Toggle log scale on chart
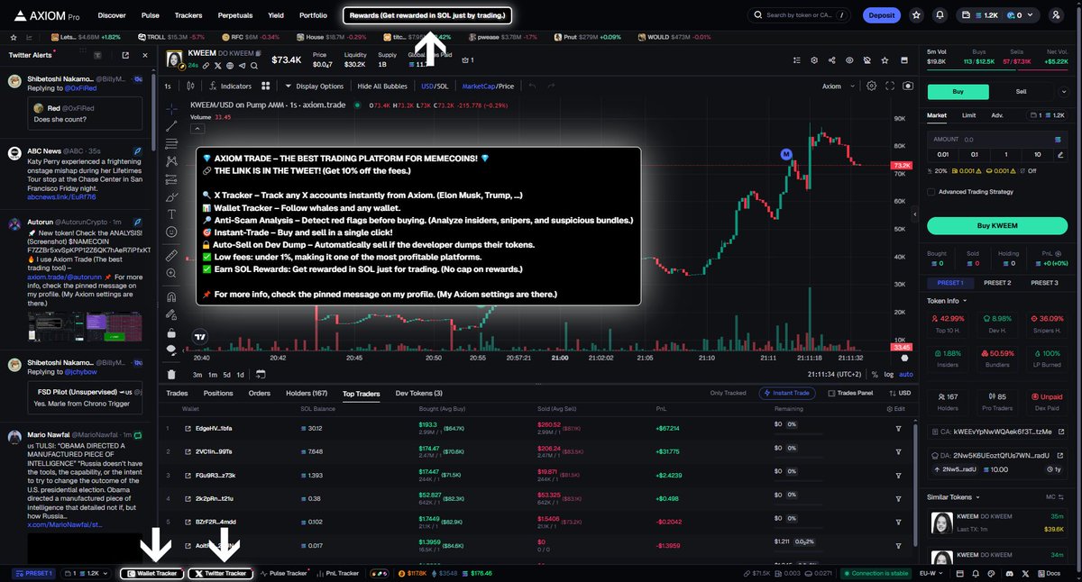 [889, 374]
